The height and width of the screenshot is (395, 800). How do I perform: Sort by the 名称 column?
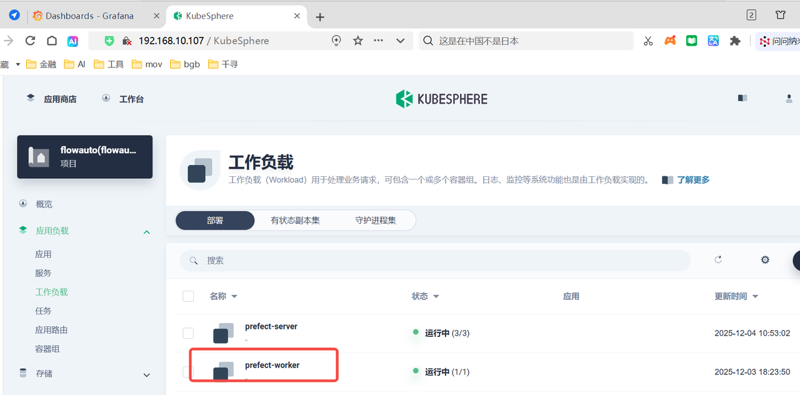point(223,296)
